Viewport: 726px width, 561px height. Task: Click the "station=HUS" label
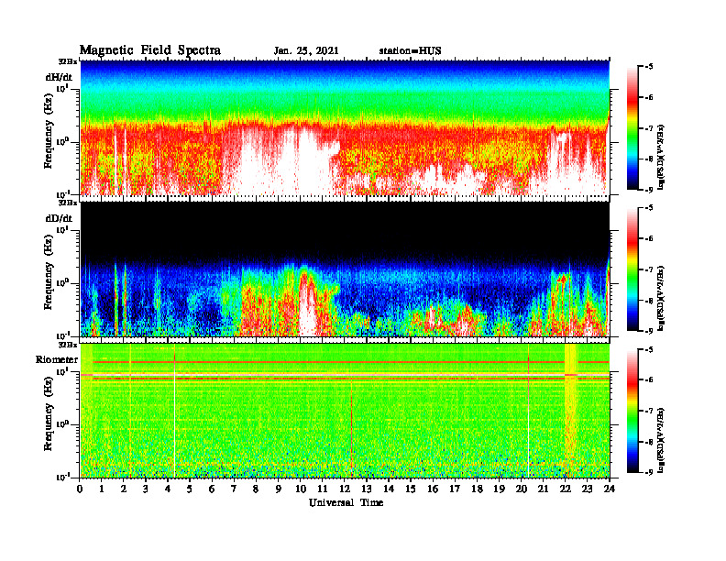point(410,51)
